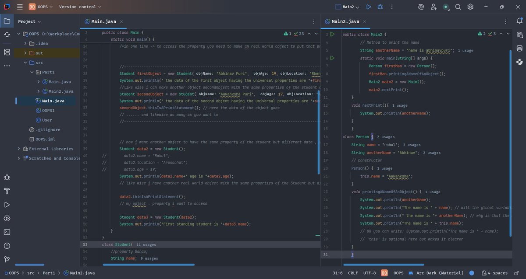This screenshot has height=279, width=526.
Task: Open the Project tool window folder icon
Action: [7, 21]
